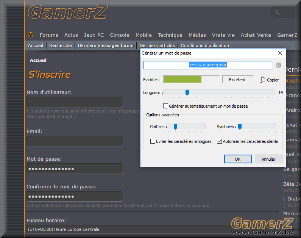Screen dimensions: 301x238
Task: Click the search box in the header
Action: [286, 13]
